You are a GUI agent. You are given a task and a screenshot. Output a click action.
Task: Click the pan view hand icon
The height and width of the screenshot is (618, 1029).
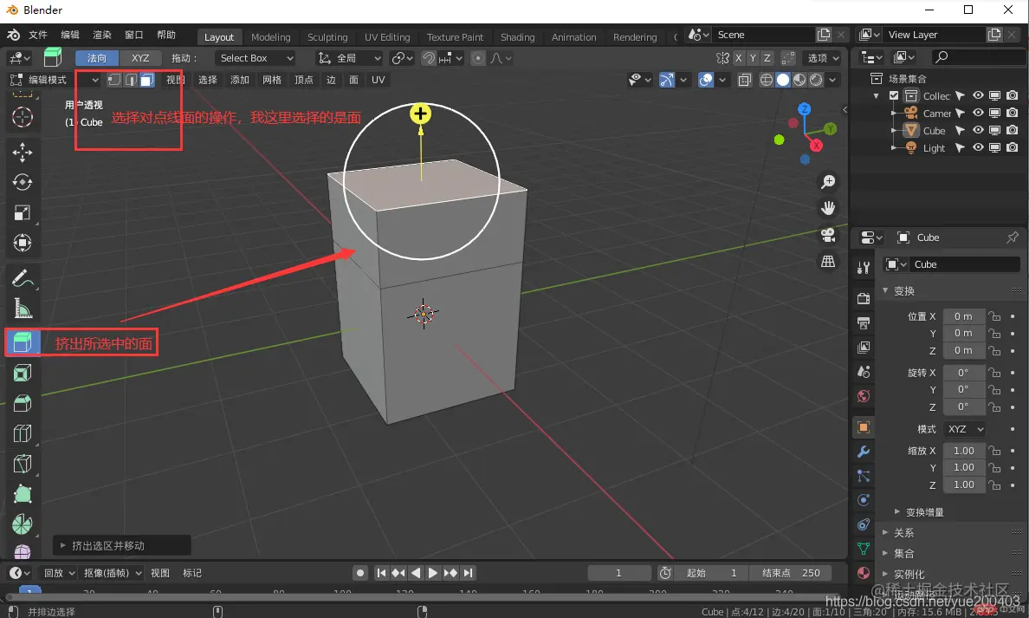pos(828,208)
